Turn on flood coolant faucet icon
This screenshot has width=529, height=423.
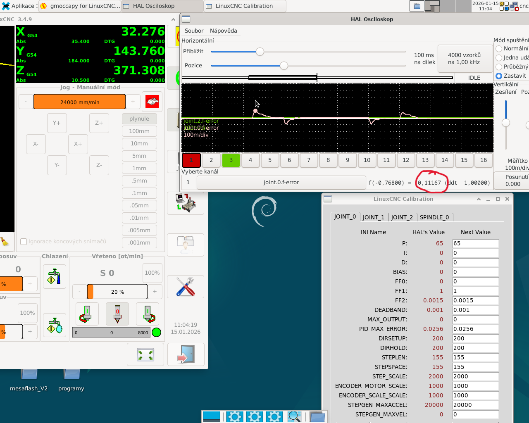coord(55,276)
